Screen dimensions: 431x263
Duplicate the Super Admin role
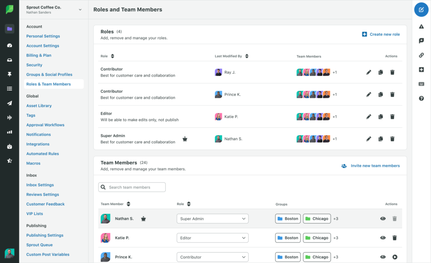pyautogui.click(x=380, y=139)
